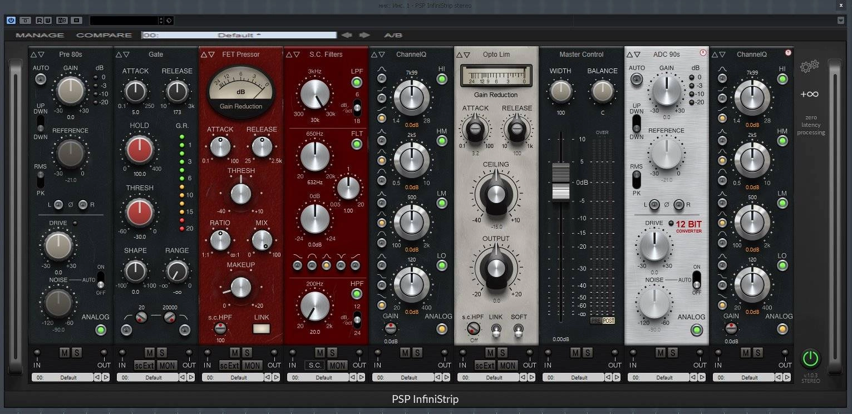Toggle the ADC 90s 12 BIT converter LED
Viewport: 852px width, 414px height.
pos(671,224)
